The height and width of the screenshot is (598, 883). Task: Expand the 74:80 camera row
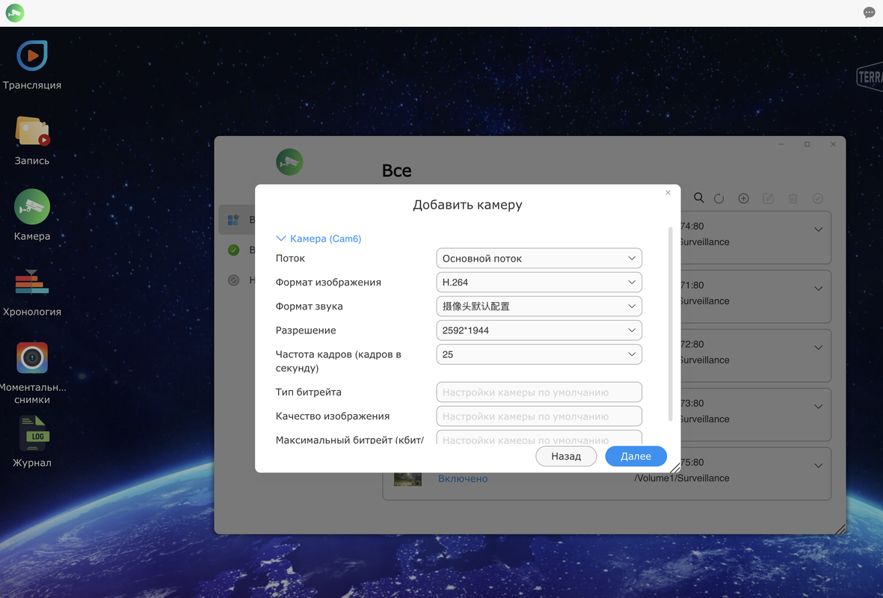(818, 229)
